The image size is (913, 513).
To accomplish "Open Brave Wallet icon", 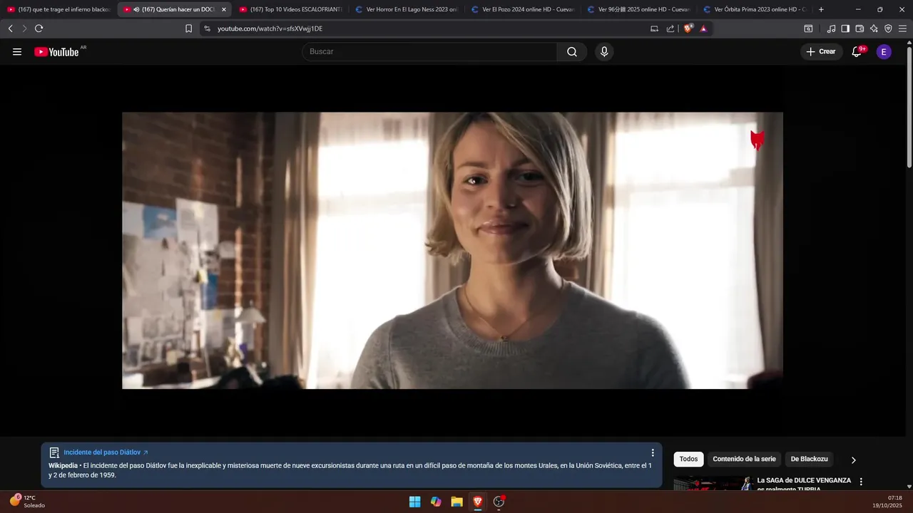I will coord(860,28).
